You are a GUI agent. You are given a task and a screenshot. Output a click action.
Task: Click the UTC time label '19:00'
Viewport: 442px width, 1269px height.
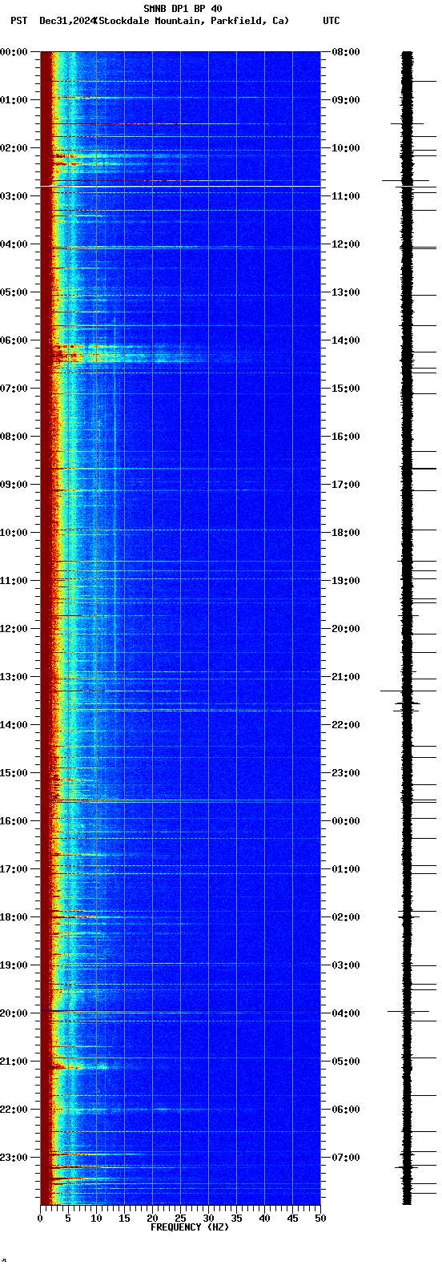[346, 581]
